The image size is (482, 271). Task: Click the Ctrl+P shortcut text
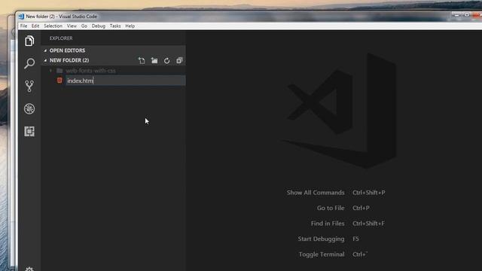pyautogui.click(x=361, y=208)
